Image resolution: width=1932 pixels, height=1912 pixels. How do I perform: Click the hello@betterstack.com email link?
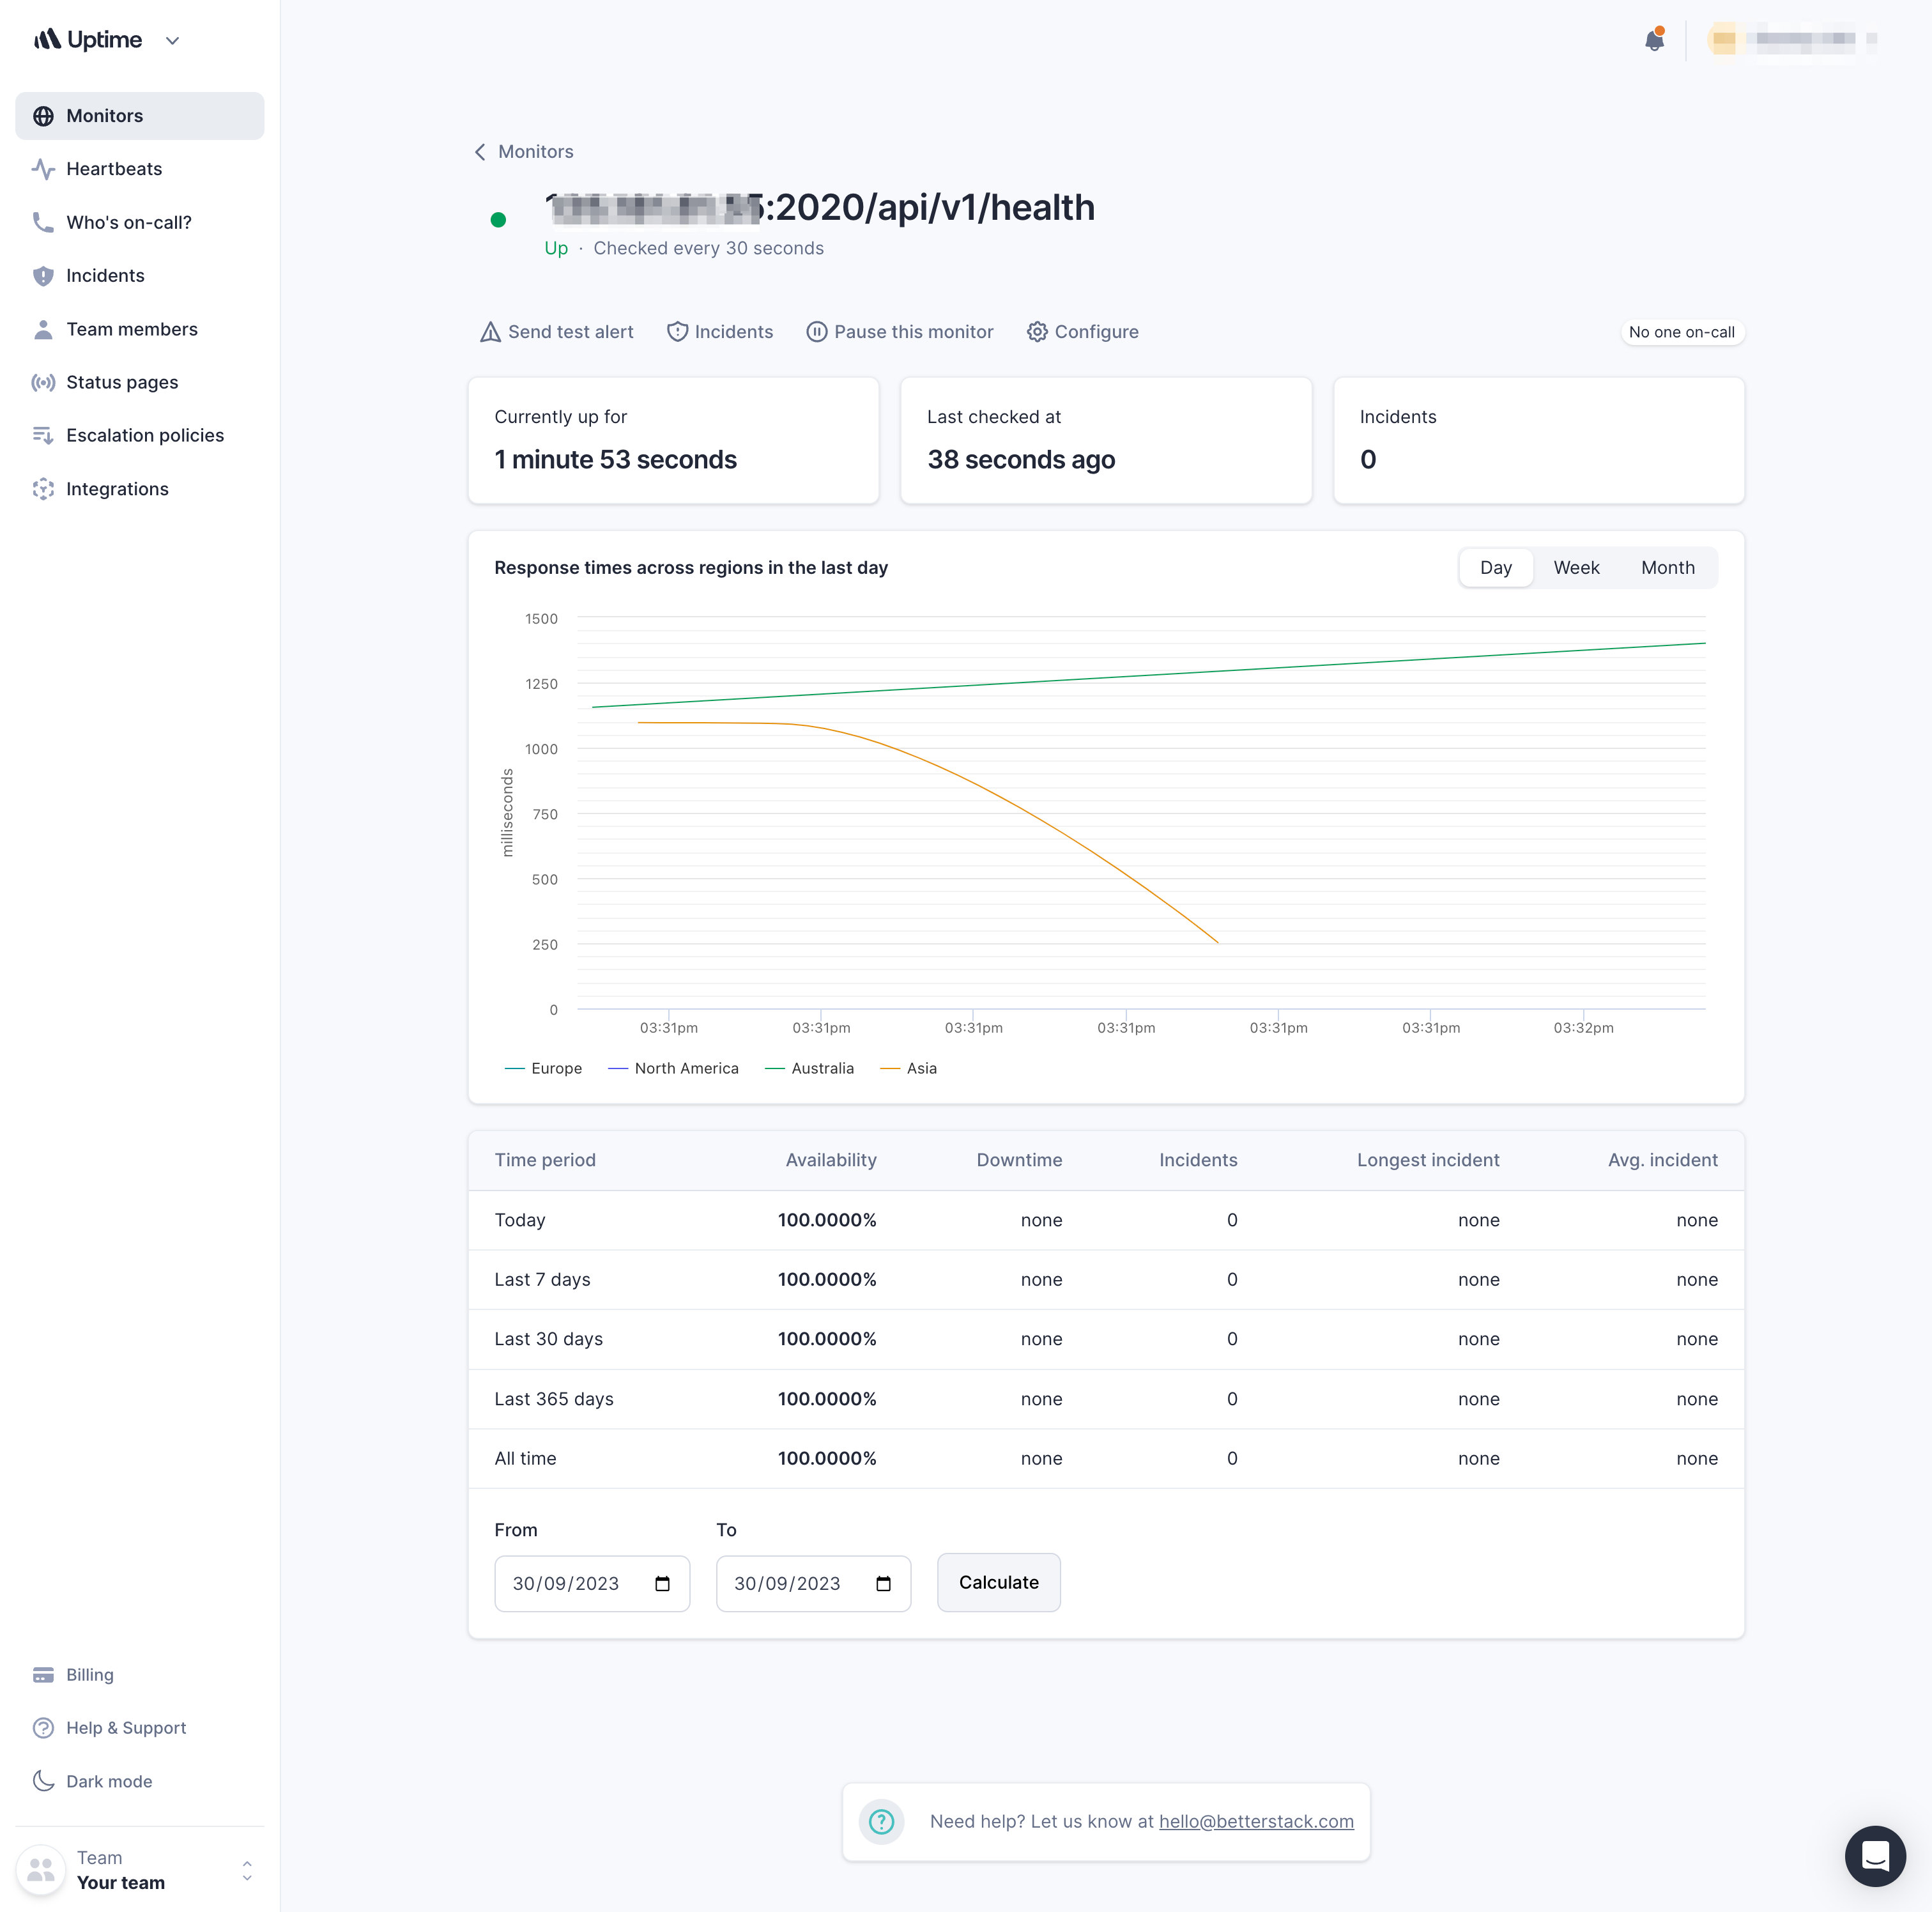tap(1256, 1821)
